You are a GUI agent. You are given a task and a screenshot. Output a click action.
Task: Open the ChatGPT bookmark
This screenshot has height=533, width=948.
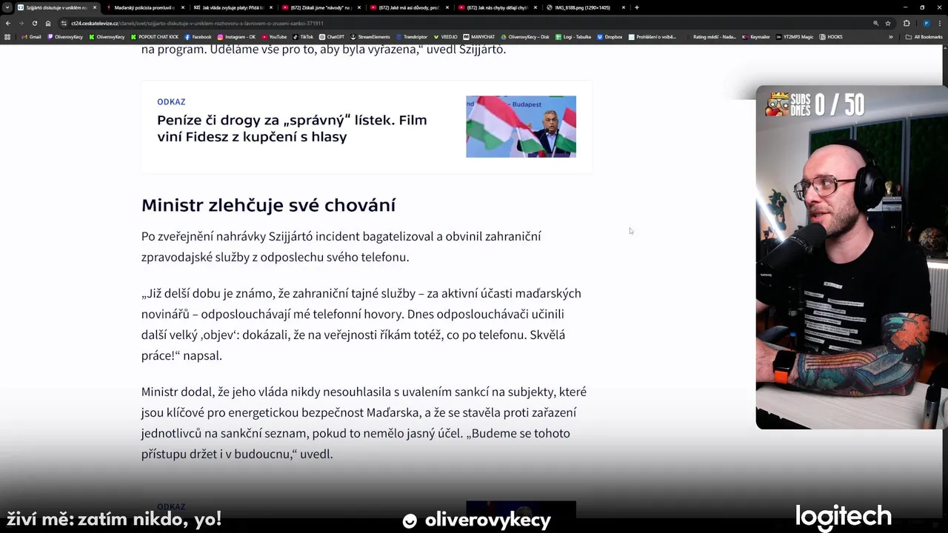[x=332, y=36]
